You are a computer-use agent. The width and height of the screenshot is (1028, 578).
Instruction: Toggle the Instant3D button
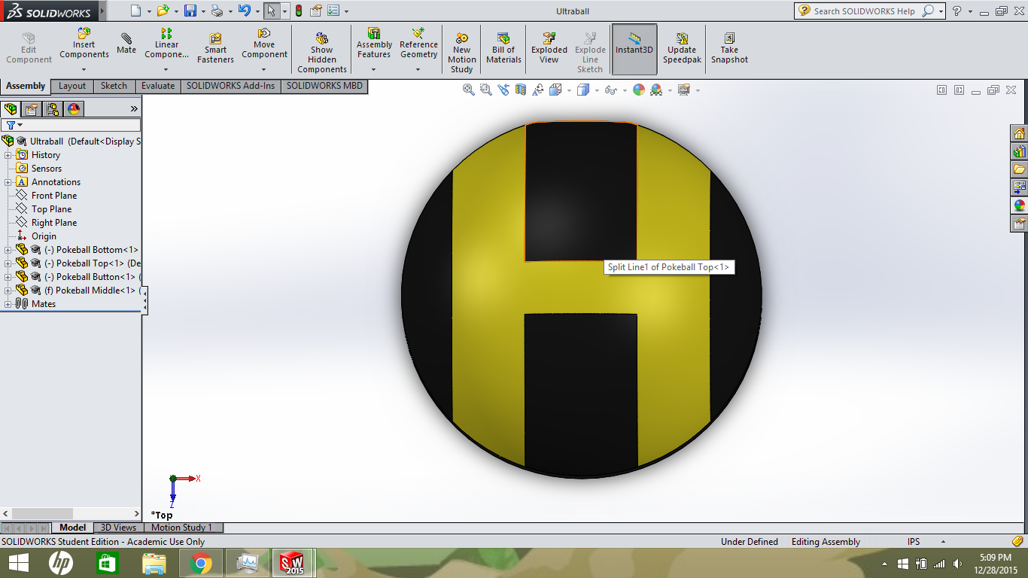point(634,49)
